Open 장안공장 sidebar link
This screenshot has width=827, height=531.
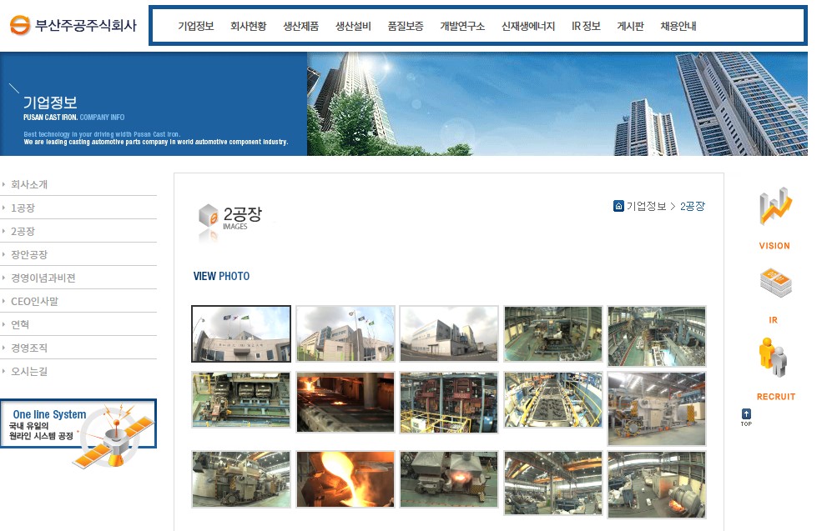29,254
